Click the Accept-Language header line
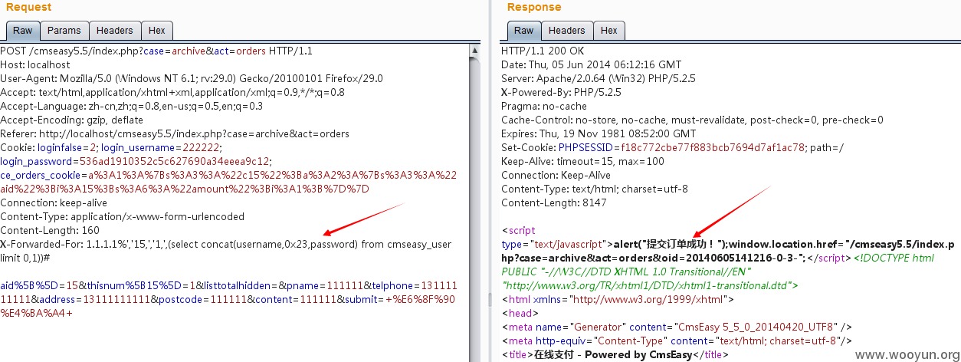The width and height of the screenshot is (961, 362). (x=132, y=107)
